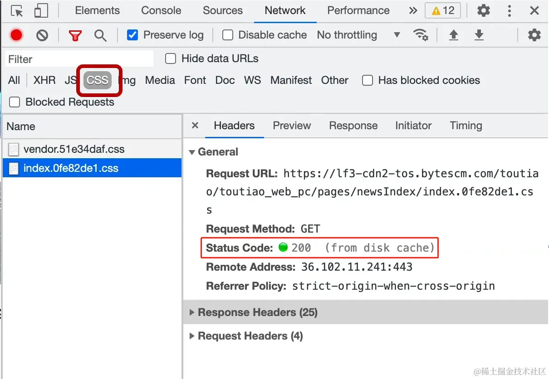Viewport: 549px width, 379px height.
Task: Open DevTools main settings gear
Action: point(484,10)
